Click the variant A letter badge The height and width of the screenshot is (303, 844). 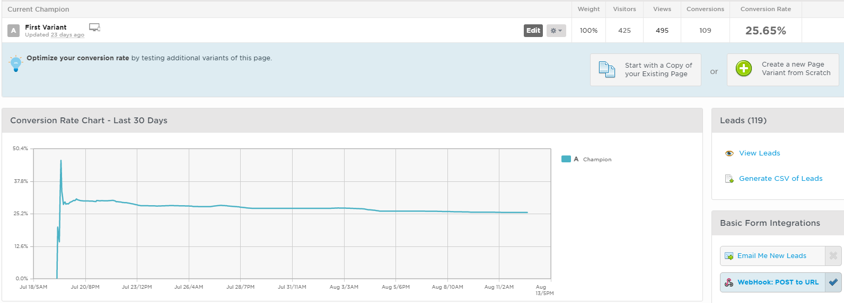[14, 31]
